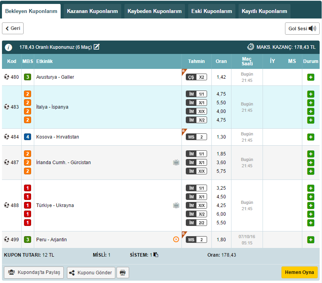
Task: Go back with the Geri button
Action: pyautogui.click(x=13, y=29)
